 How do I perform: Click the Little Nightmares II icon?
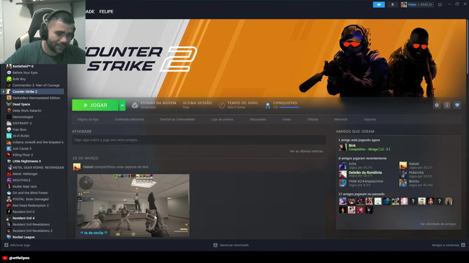9,161
